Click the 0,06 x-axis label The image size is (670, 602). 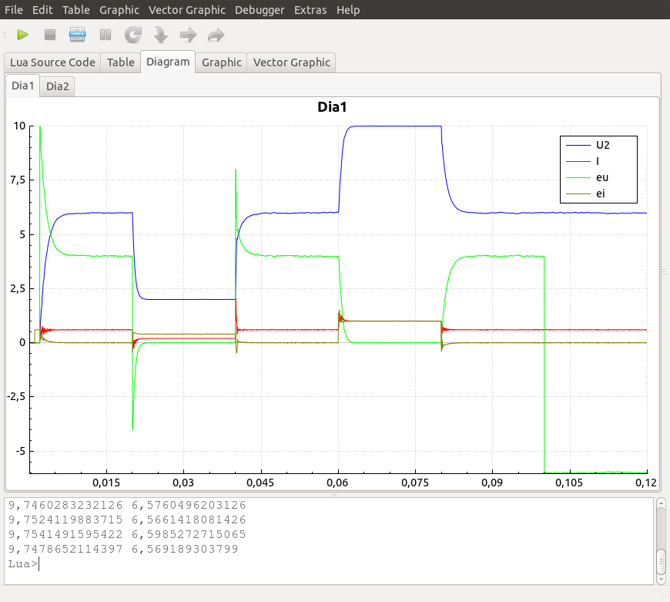tap(337, 483)
